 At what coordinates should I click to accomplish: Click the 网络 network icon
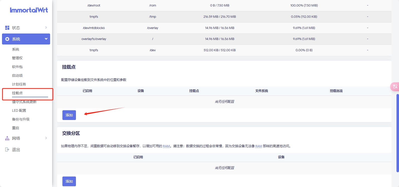[x=7, y=138]
